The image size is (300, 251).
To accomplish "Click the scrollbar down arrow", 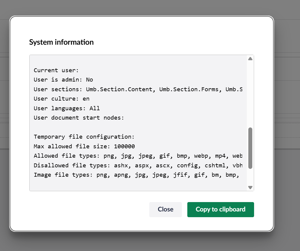I will [x=250, y=187].
